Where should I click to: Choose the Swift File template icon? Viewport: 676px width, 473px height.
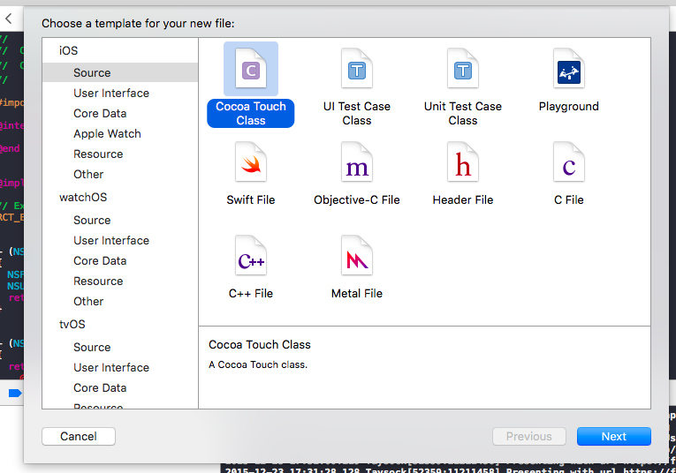(251, 163)
